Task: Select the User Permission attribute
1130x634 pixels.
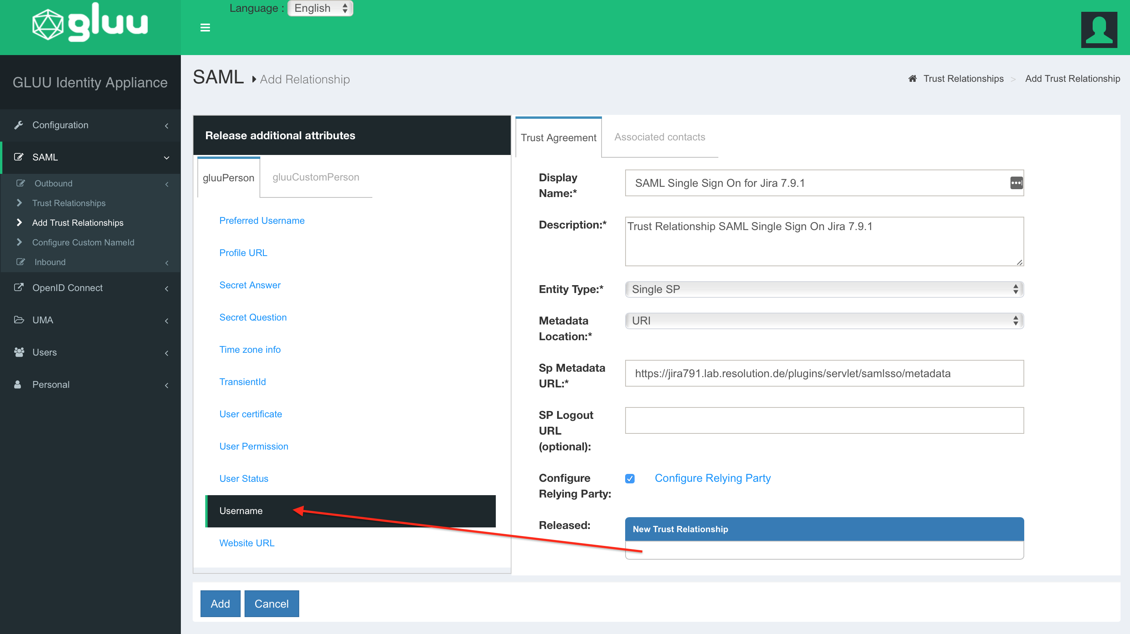Action: pos(254,446)
